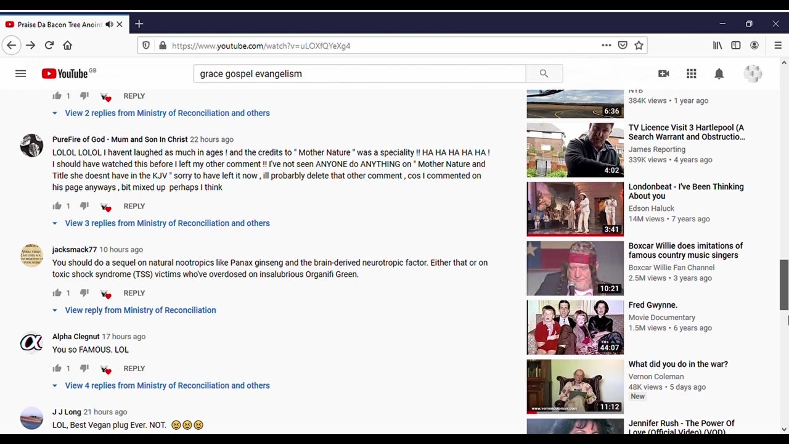Reply to the topmost visible comment
Image resolution: width=789 pixels, height=444 pixels.
(134, 96)
